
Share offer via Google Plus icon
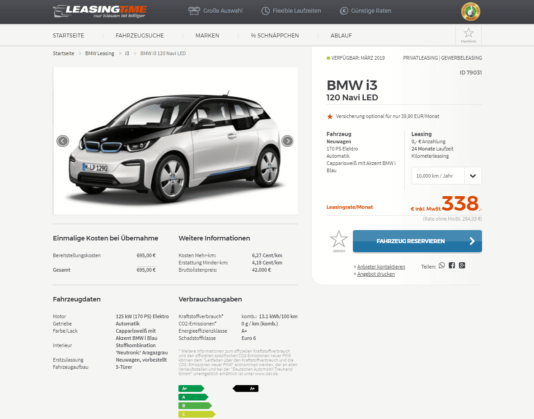462,265
